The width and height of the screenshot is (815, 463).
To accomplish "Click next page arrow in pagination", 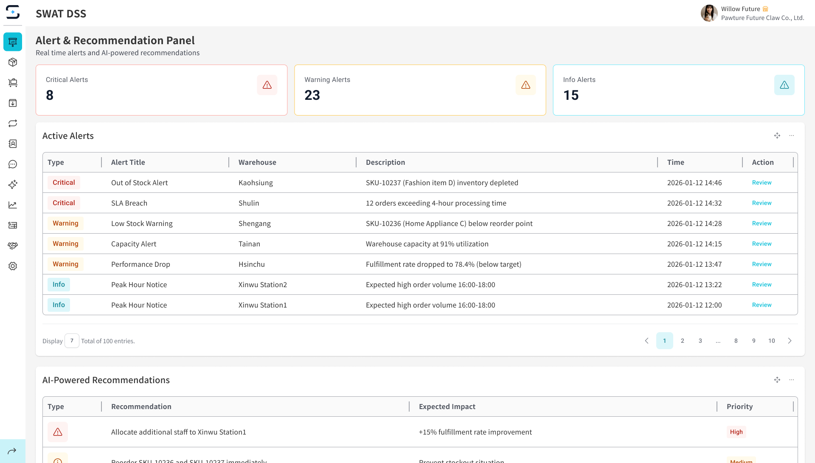I will pyautogui.click(x=790, y=341).
